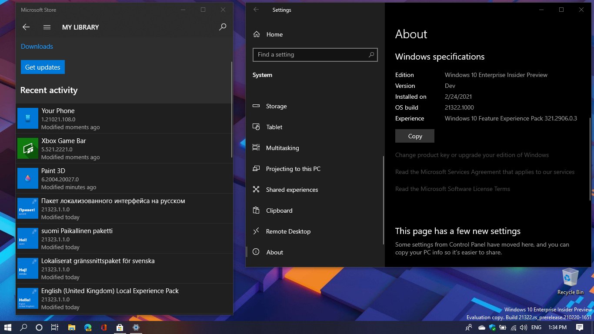Viewport: 594px width, 334px height.
Task: Open the suomi Paikallinen paketti entry
Action: (124, 238)
